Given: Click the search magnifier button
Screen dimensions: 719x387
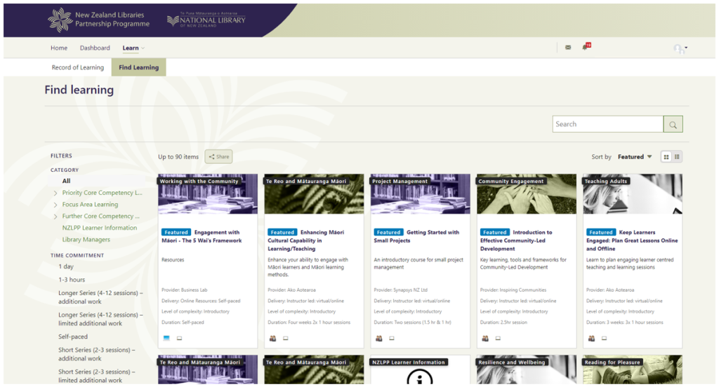Looking at the screenshot, I should click(673, 124).
